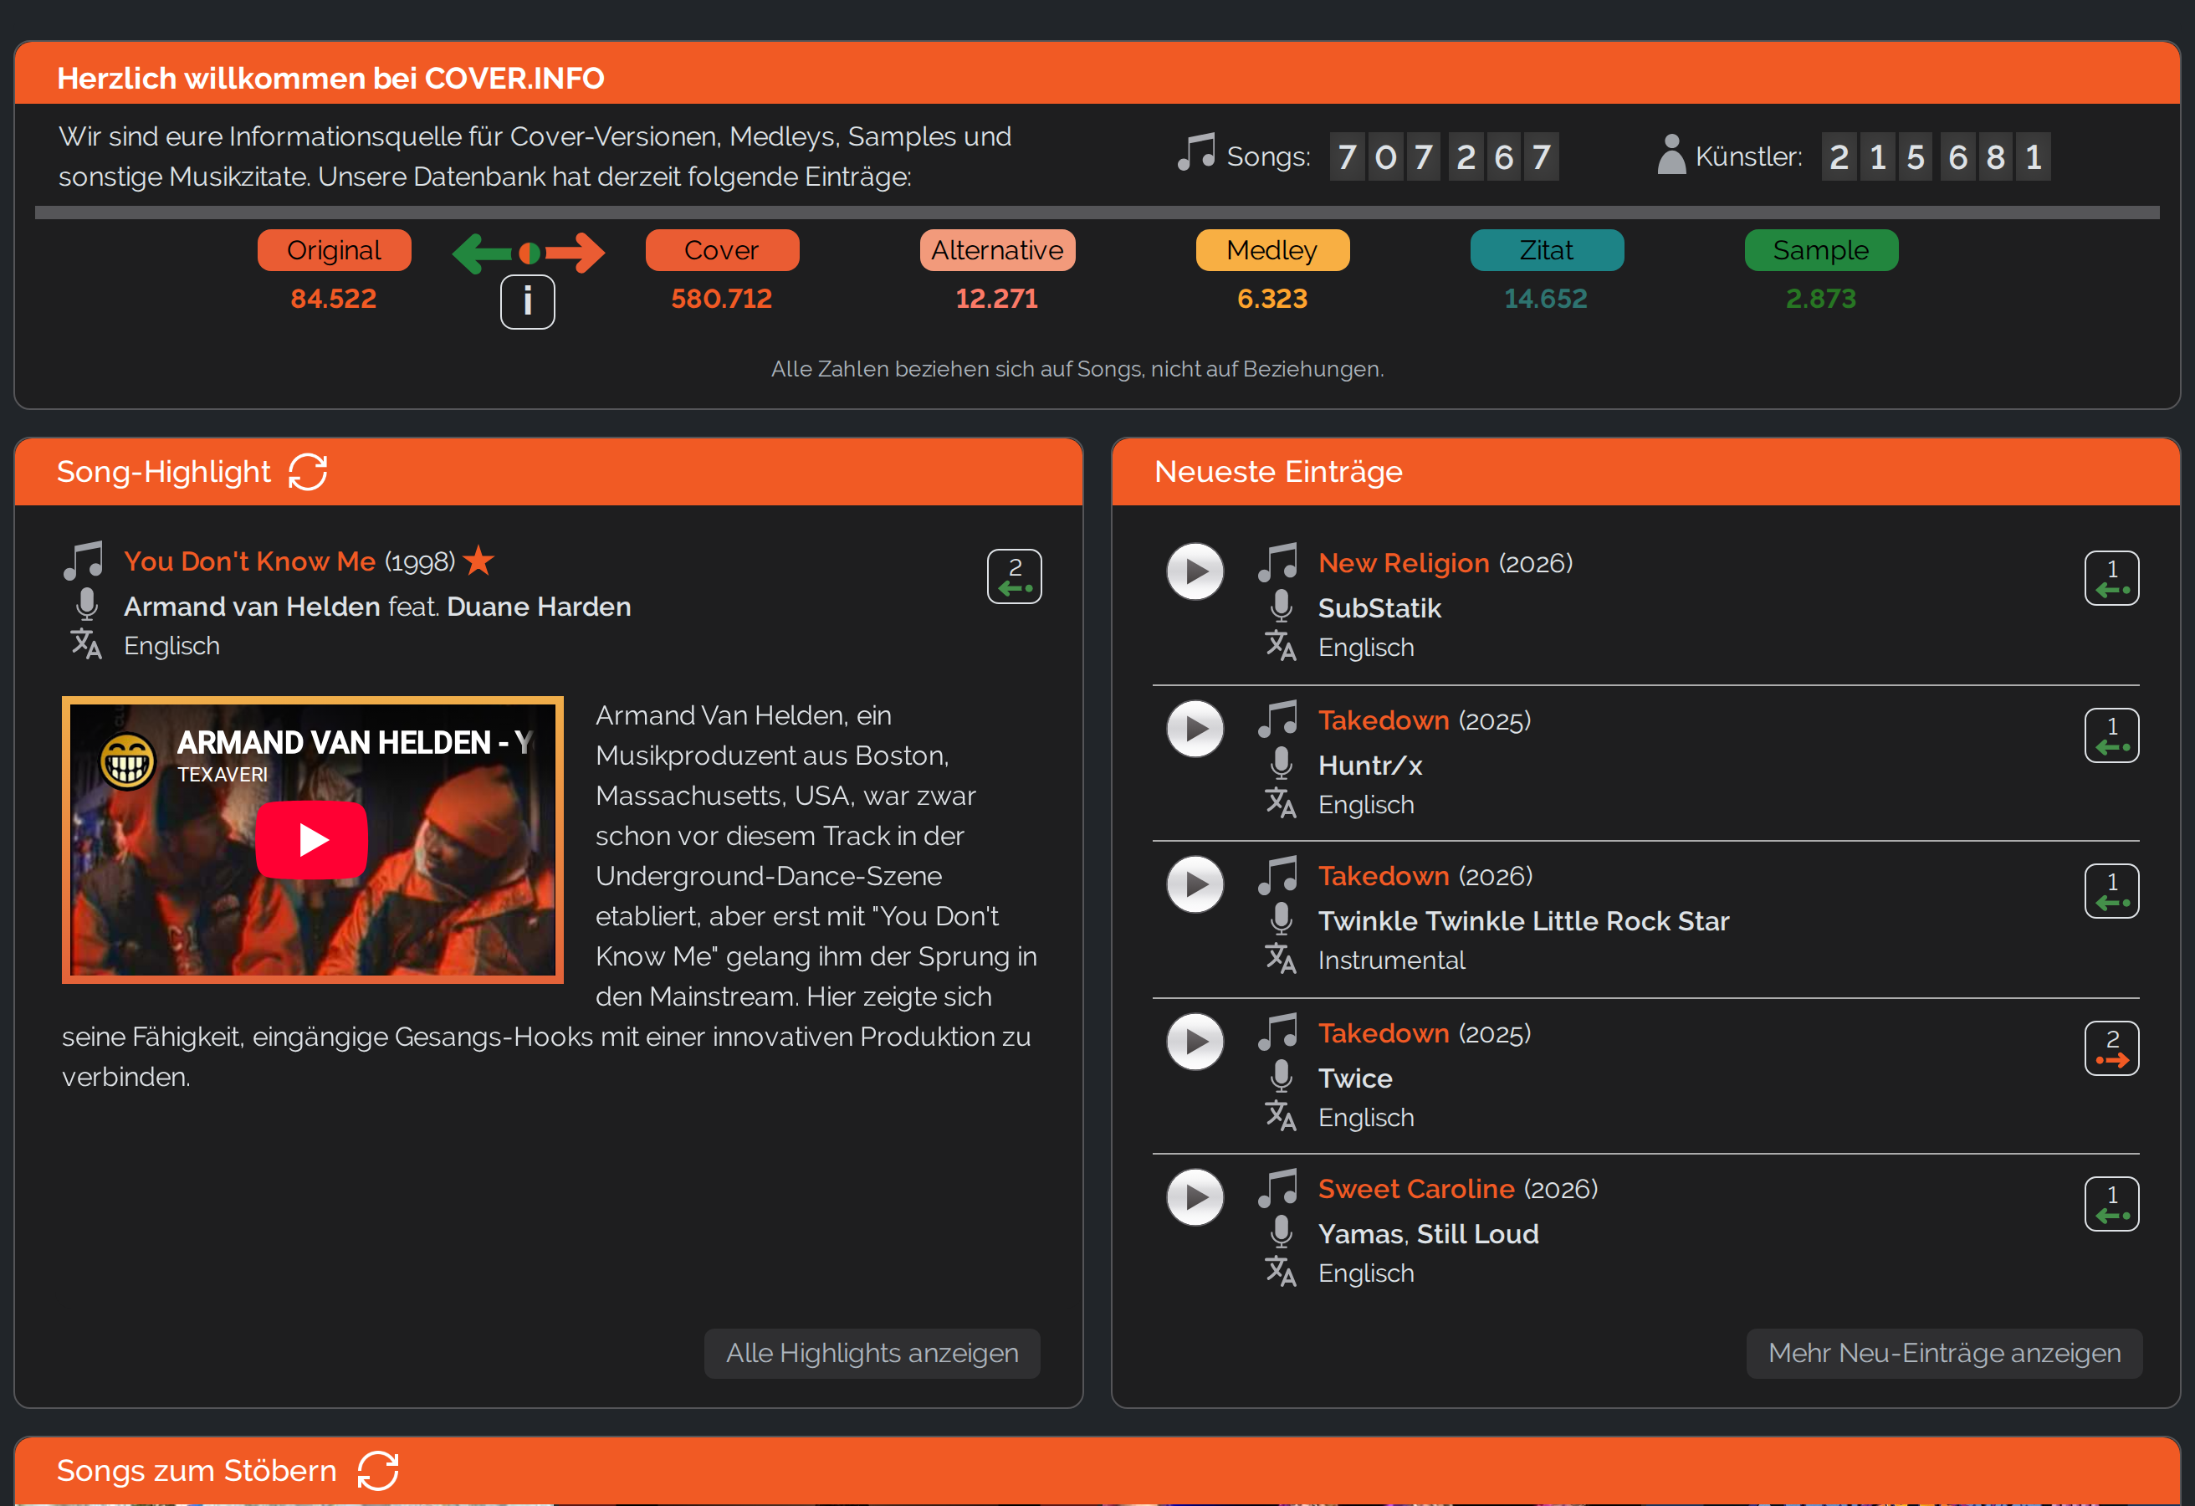Click the Alternative count 12.271
Viewport: 2195px width, 1506px height.
tap(996, 299)
